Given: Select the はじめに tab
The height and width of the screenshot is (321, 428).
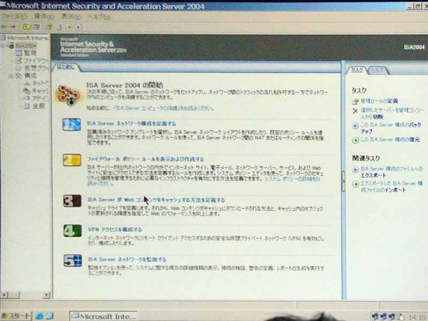Looking at the screenshot, I should pyautogui.click(x=66, y=67).
